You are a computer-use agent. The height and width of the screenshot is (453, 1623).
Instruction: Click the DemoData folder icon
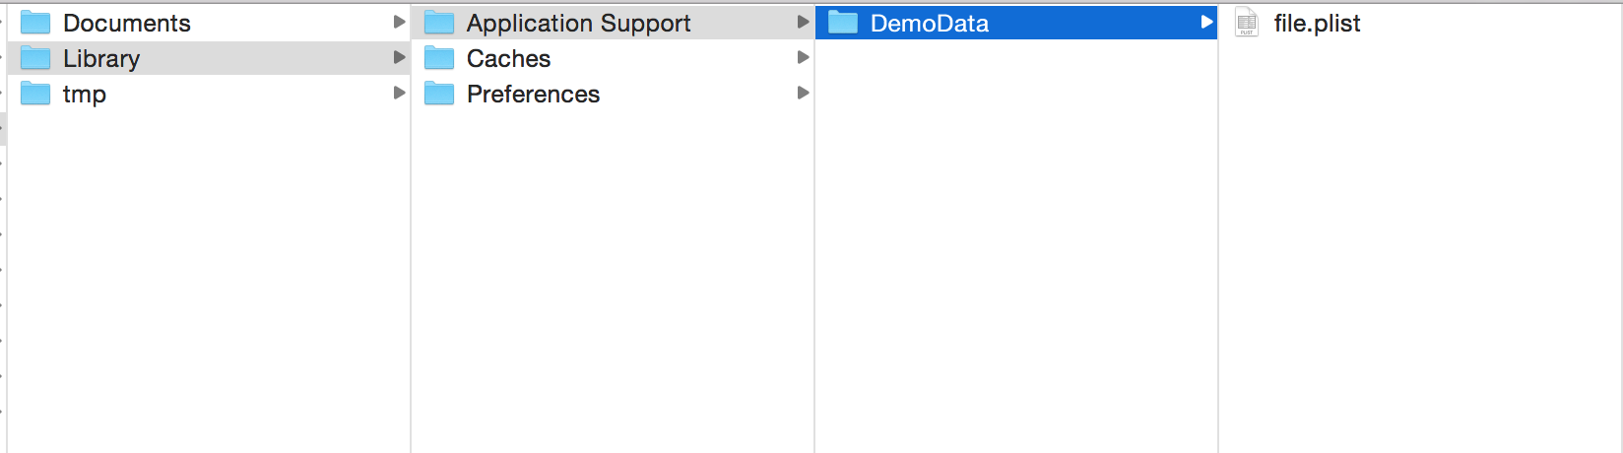(x=843, y=23)
